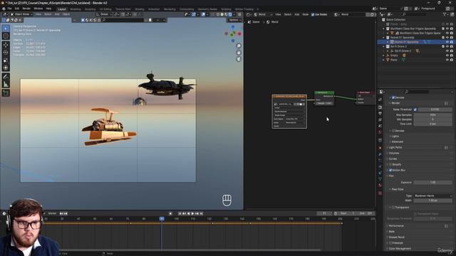Click the navigation gizmo in the viewport

(233, 33)
